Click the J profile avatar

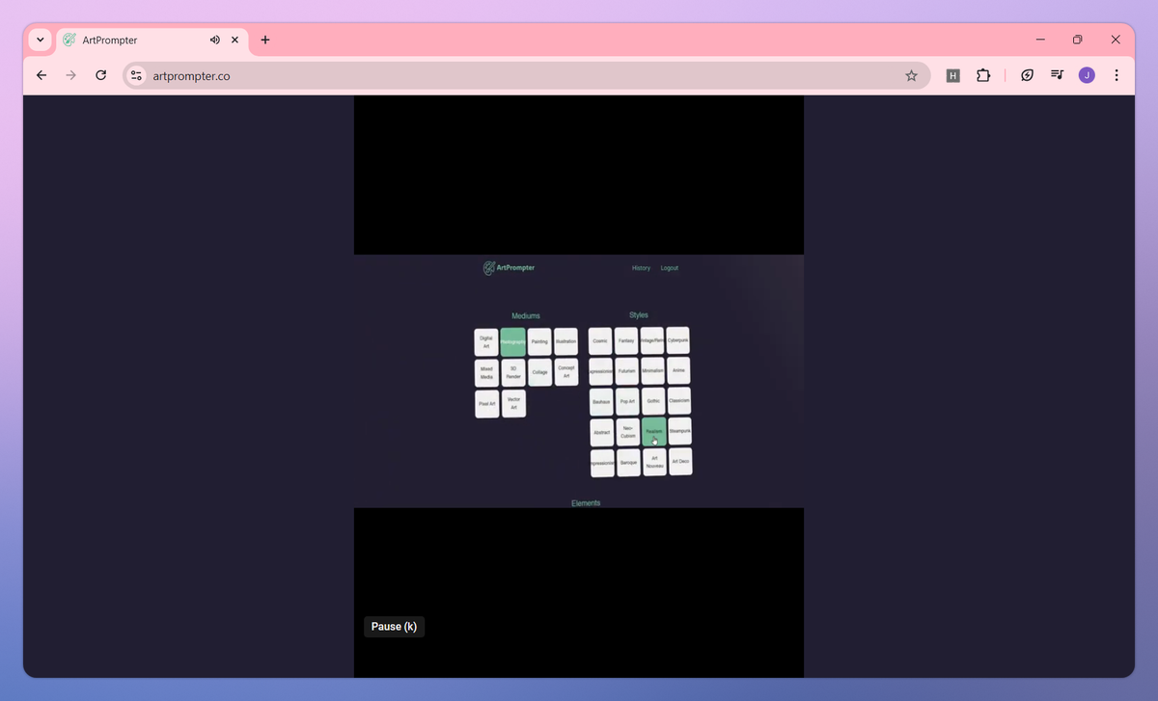1087,75
